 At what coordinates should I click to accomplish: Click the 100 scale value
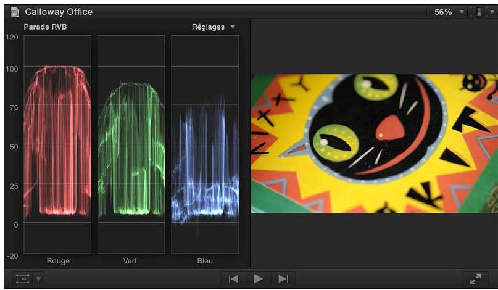[x=12, y=69]
